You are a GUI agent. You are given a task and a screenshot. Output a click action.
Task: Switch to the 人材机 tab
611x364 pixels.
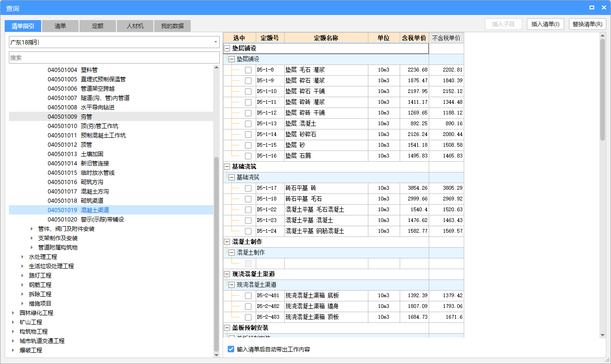click(x=135, y=26)
